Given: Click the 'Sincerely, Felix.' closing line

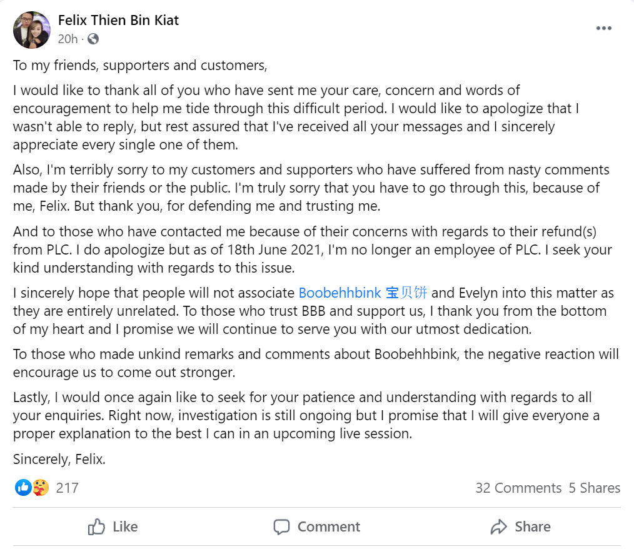Looking at the screenshot, I should point(59,459).
